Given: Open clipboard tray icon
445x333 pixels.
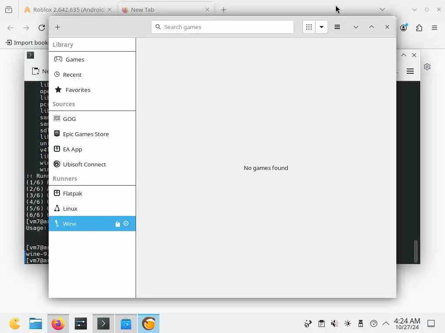Looking at the screenshot, I should [321, 323].
